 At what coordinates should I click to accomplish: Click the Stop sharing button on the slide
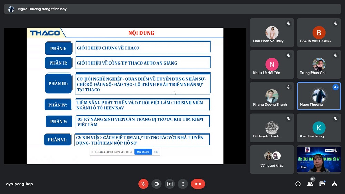(x=143, y=152)
